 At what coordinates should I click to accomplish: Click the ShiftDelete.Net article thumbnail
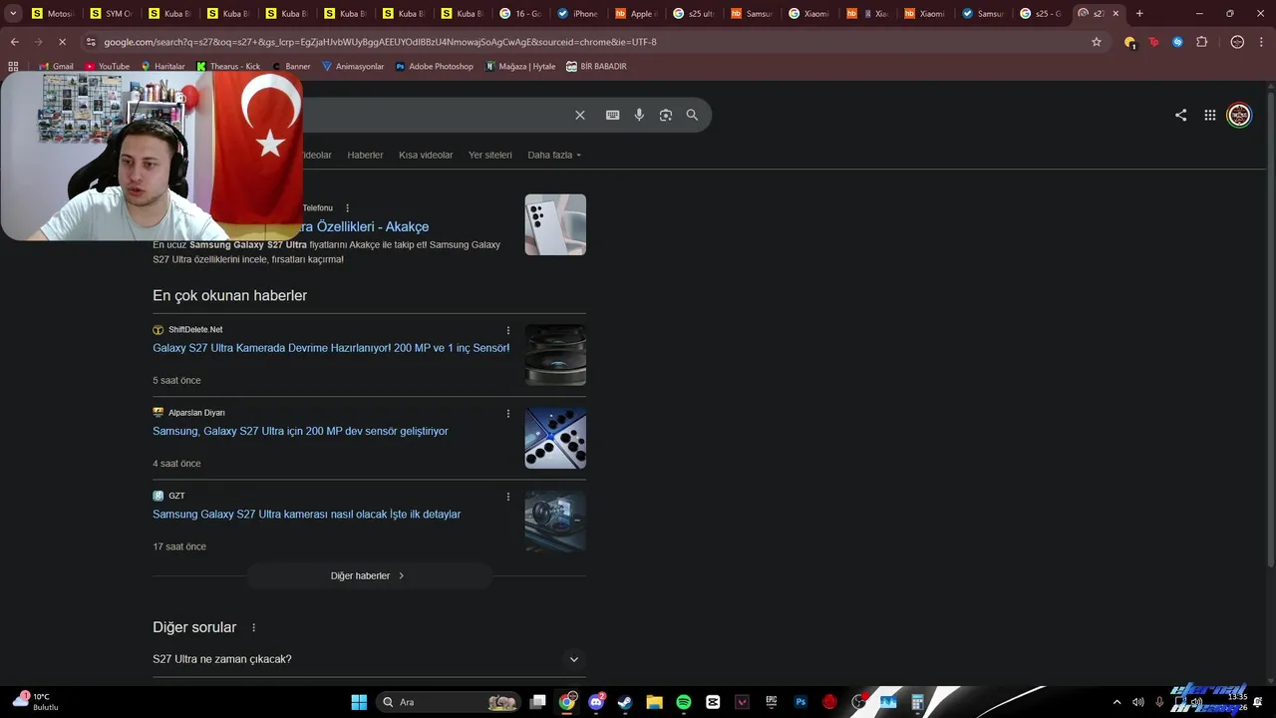[x=555, y=355]
